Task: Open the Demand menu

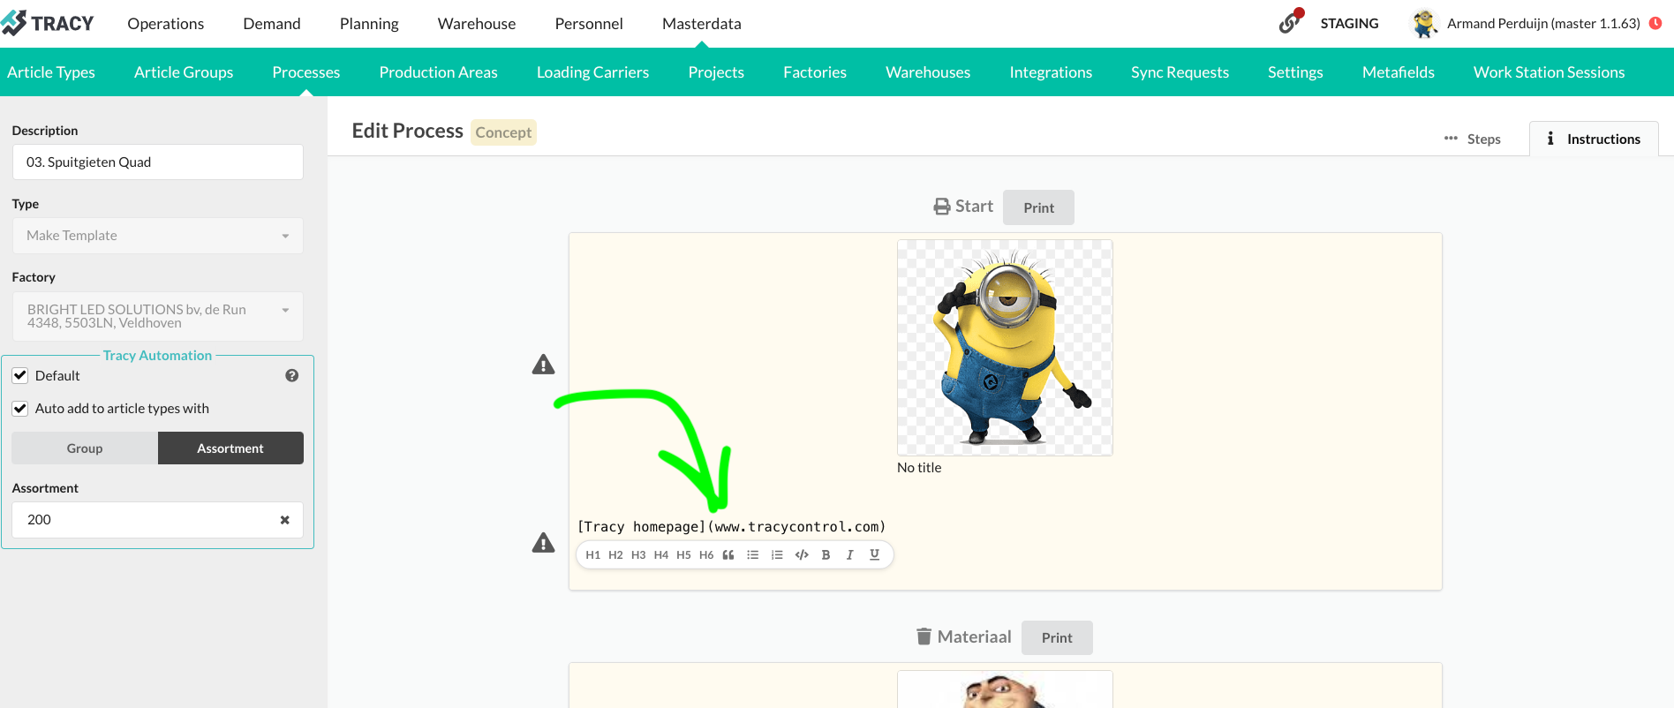Action: coord(272,24)
